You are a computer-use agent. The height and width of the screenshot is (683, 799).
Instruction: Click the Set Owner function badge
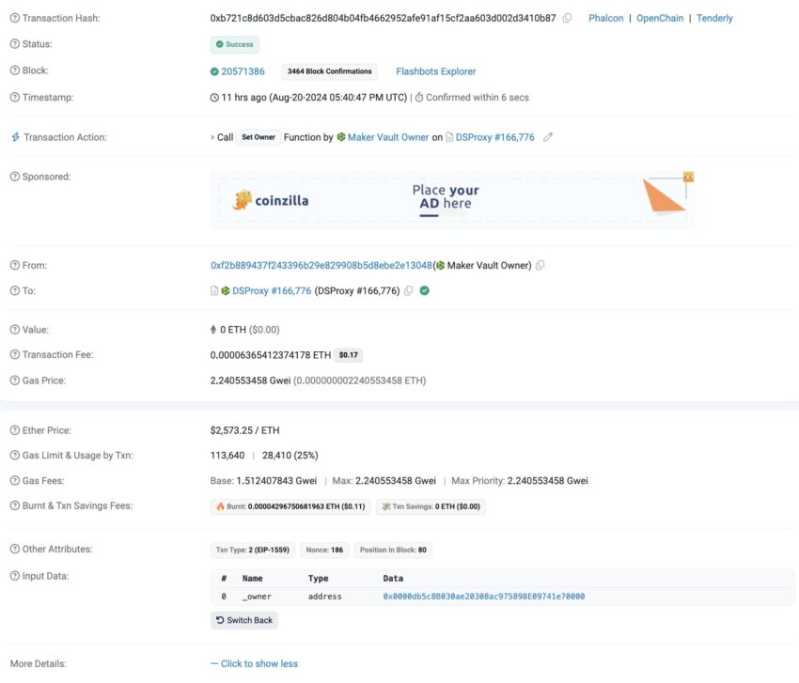click(258, 137)
